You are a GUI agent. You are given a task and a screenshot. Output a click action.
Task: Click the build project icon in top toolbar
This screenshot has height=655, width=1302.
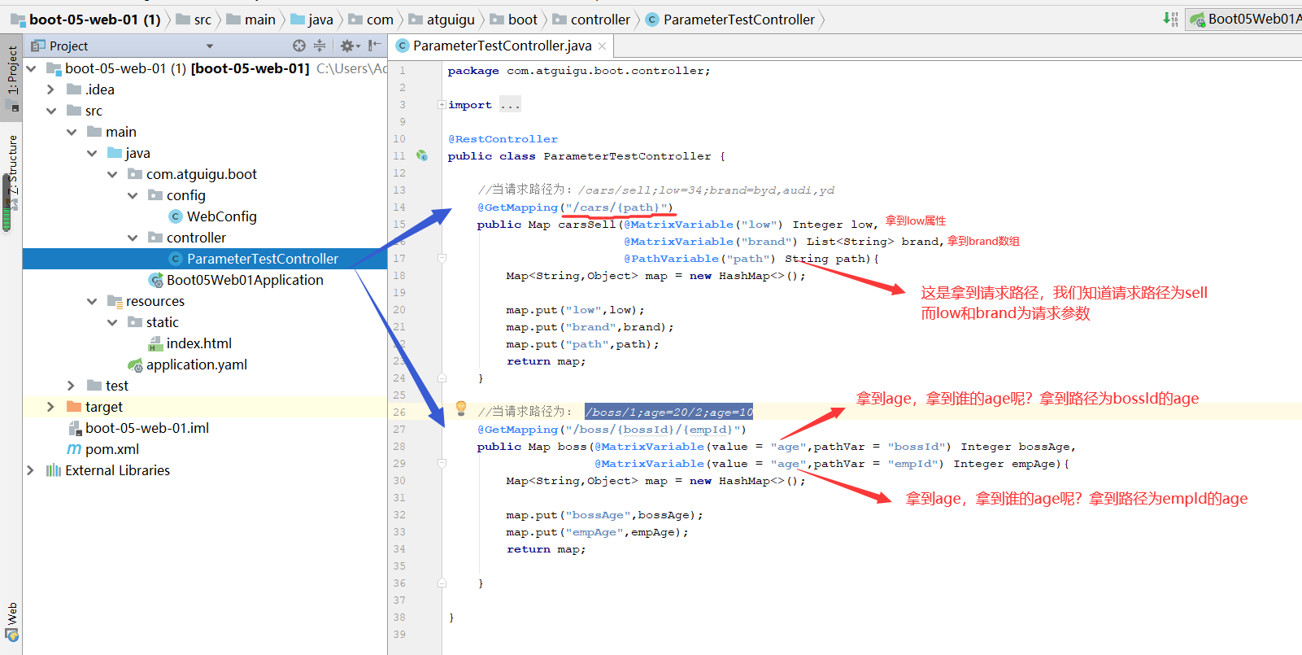[1170, 19]
